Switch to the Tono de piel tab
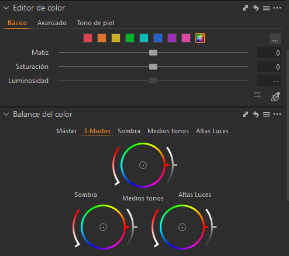 95,23
